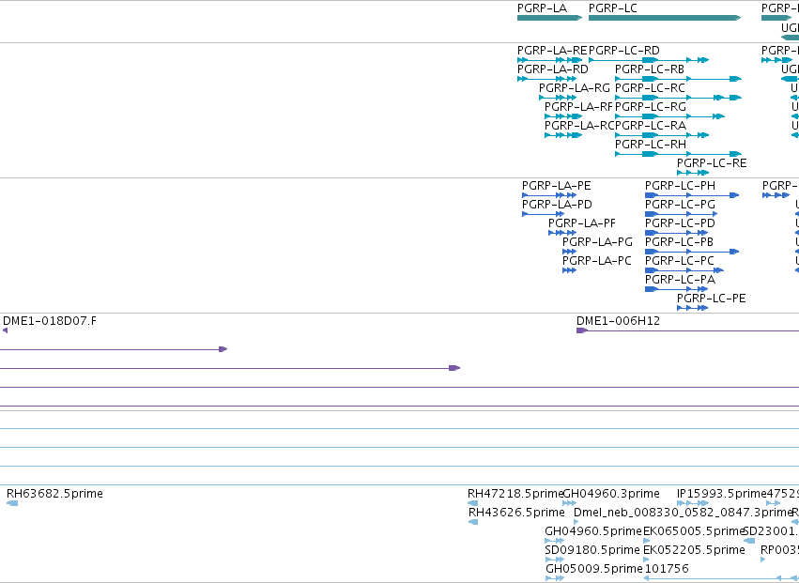
Task: Select feature labeled 101756
Action: pyautogui.click(x=722, y=578)
